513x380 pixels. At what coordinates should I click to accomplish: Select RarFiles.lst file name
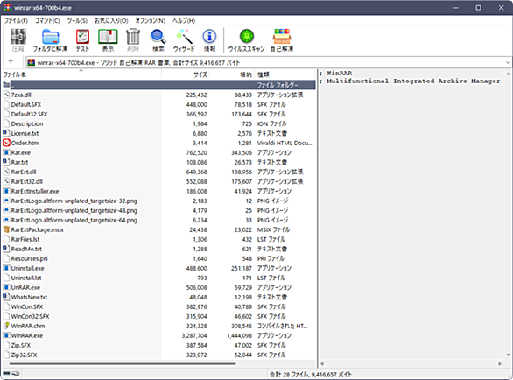pyautogui.click(x=25, y=239)
